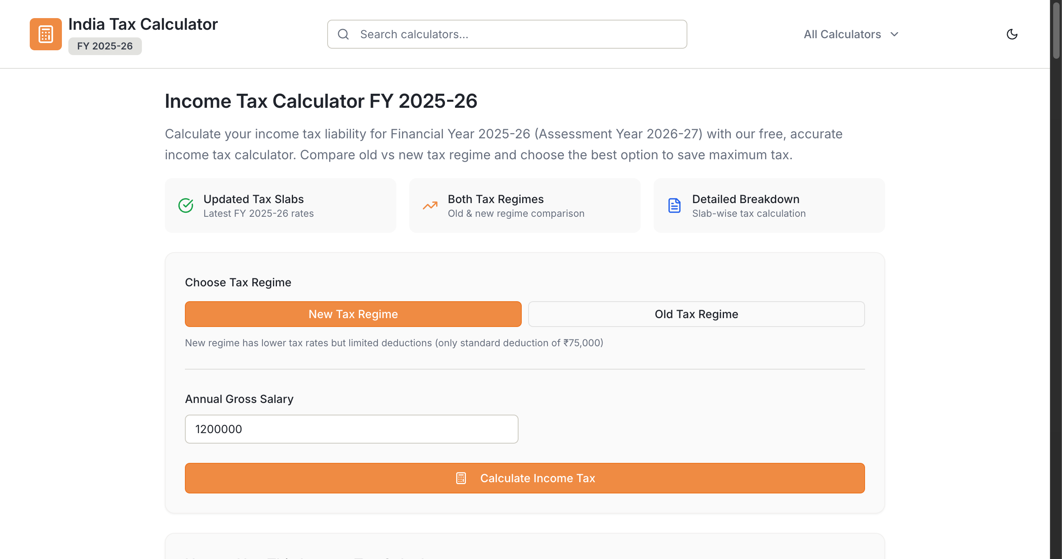This screenshot has height=559, width=1062.
Task: Open the All Calculators navigation menu
Action: pyautogui.click(x=851, y=34)
